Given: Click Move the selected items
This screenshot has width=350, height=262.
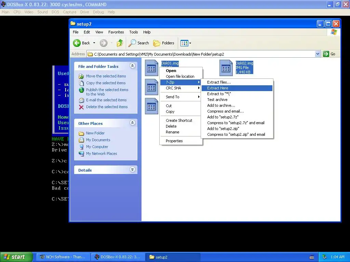Looking at the screenshot, I should click(x=106, y=76).
